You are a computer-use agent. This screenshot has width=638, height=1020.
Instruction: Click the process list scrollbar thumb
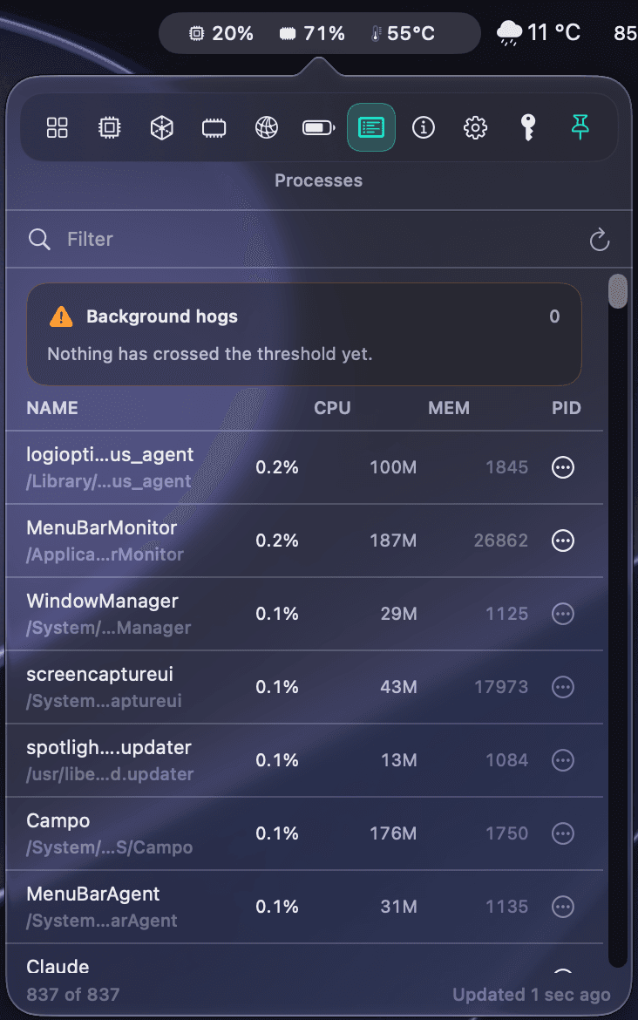[618, 291]
